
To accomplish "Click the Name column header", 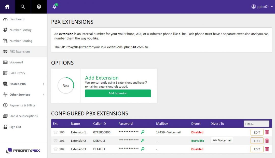I will 75,124.
